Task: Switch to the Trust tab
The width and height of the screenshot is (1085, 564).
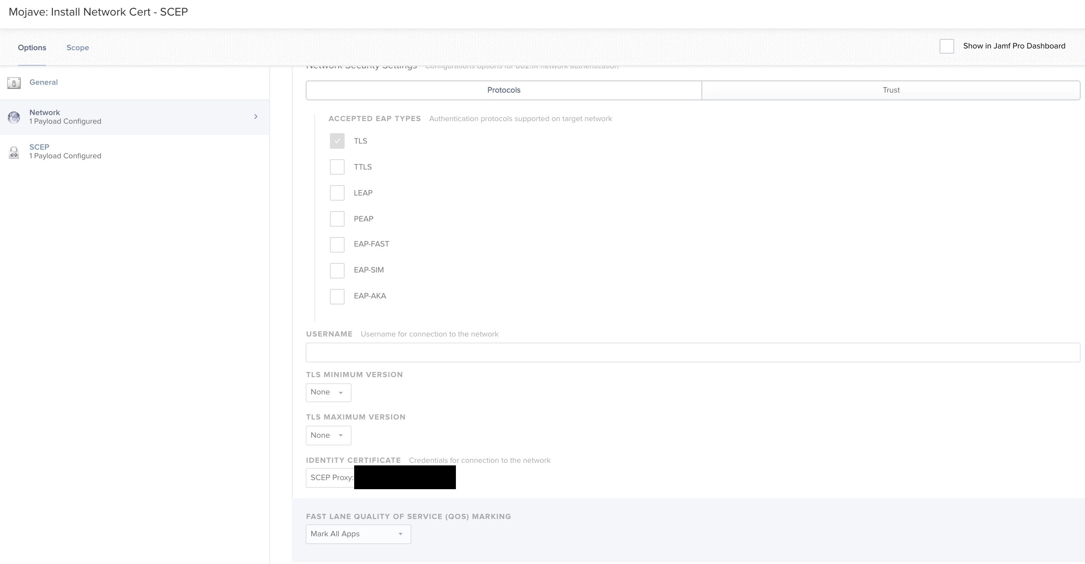Action: [x=891, y=90]
